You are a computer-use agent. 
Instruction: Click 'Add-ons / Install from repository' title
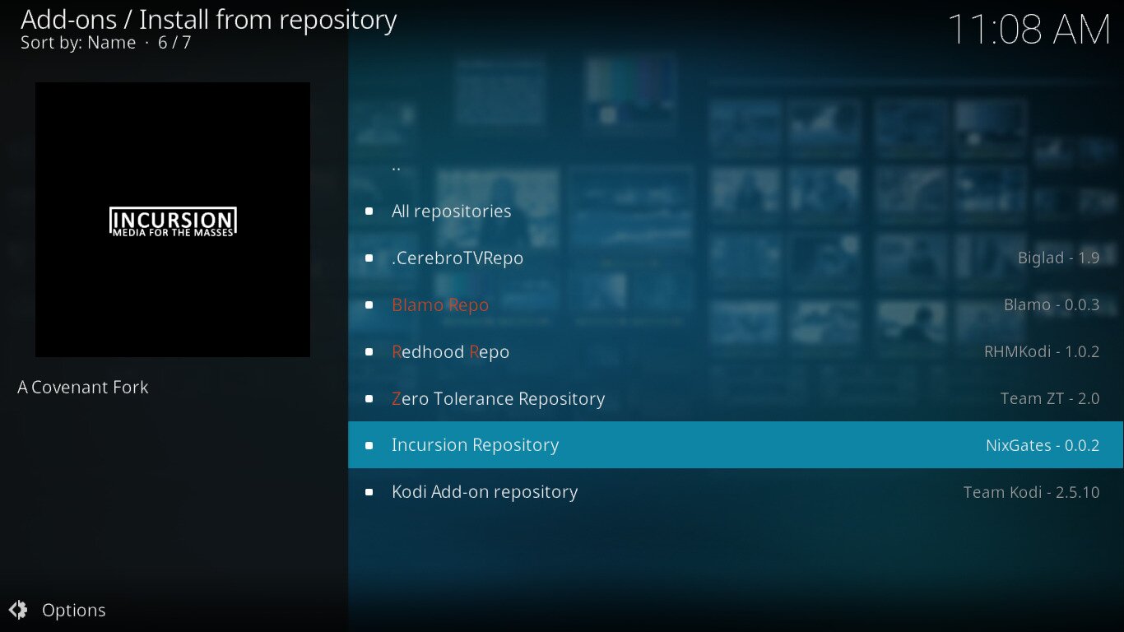point(208,19)
